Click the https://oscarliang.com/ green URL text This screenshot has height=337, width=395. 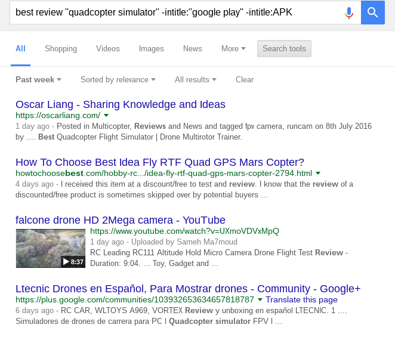pos(58,115)
